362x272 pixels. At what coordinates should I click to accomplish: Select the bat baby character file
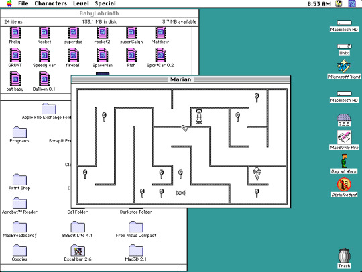(x=15, y=79)
